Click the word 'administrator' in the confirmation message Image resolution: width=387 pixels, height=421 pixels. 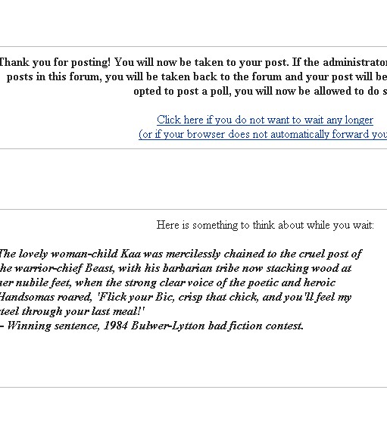[x=354, y=62]
